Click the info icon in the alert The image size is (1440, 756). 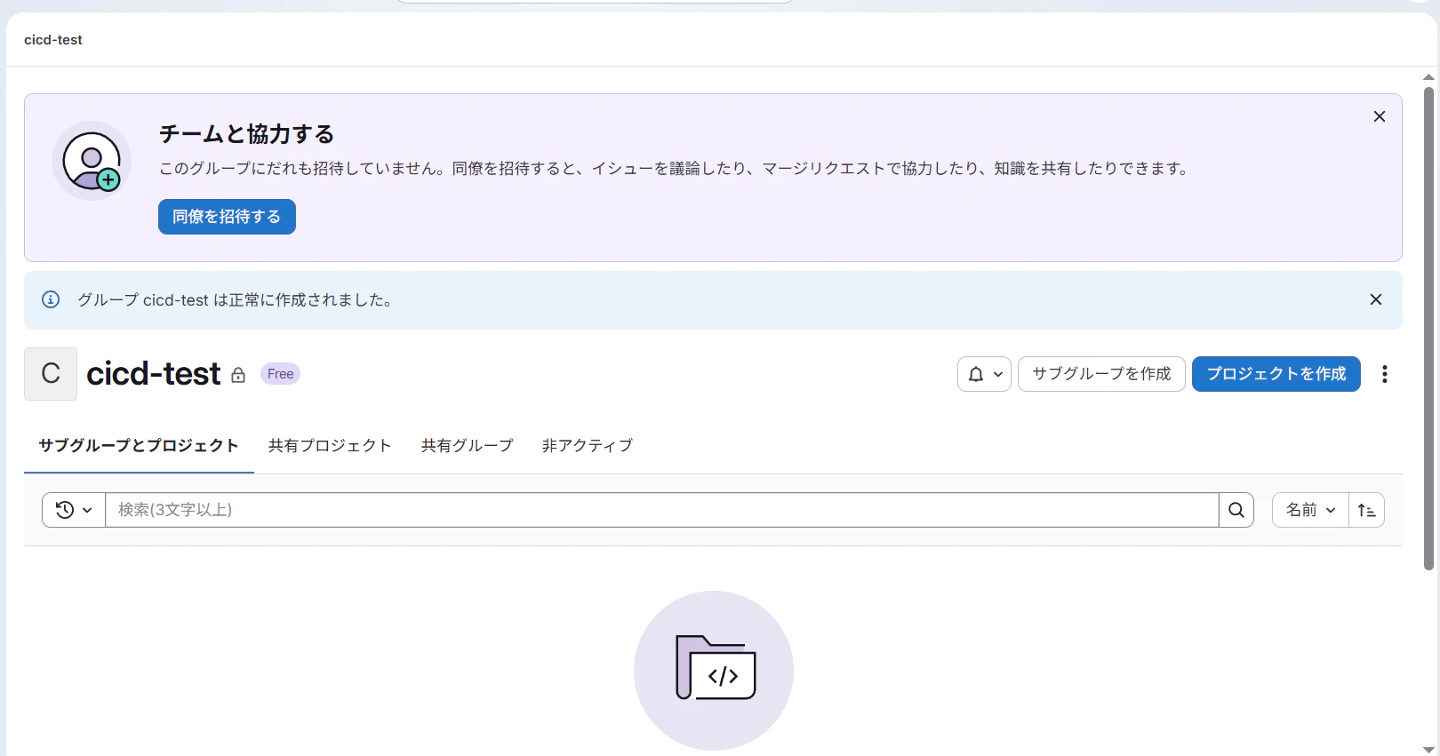51,299
